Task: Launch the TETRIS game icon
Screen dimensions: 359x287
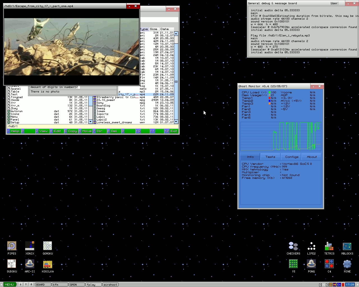Action: pyautogui.click(x=329, y=246)
